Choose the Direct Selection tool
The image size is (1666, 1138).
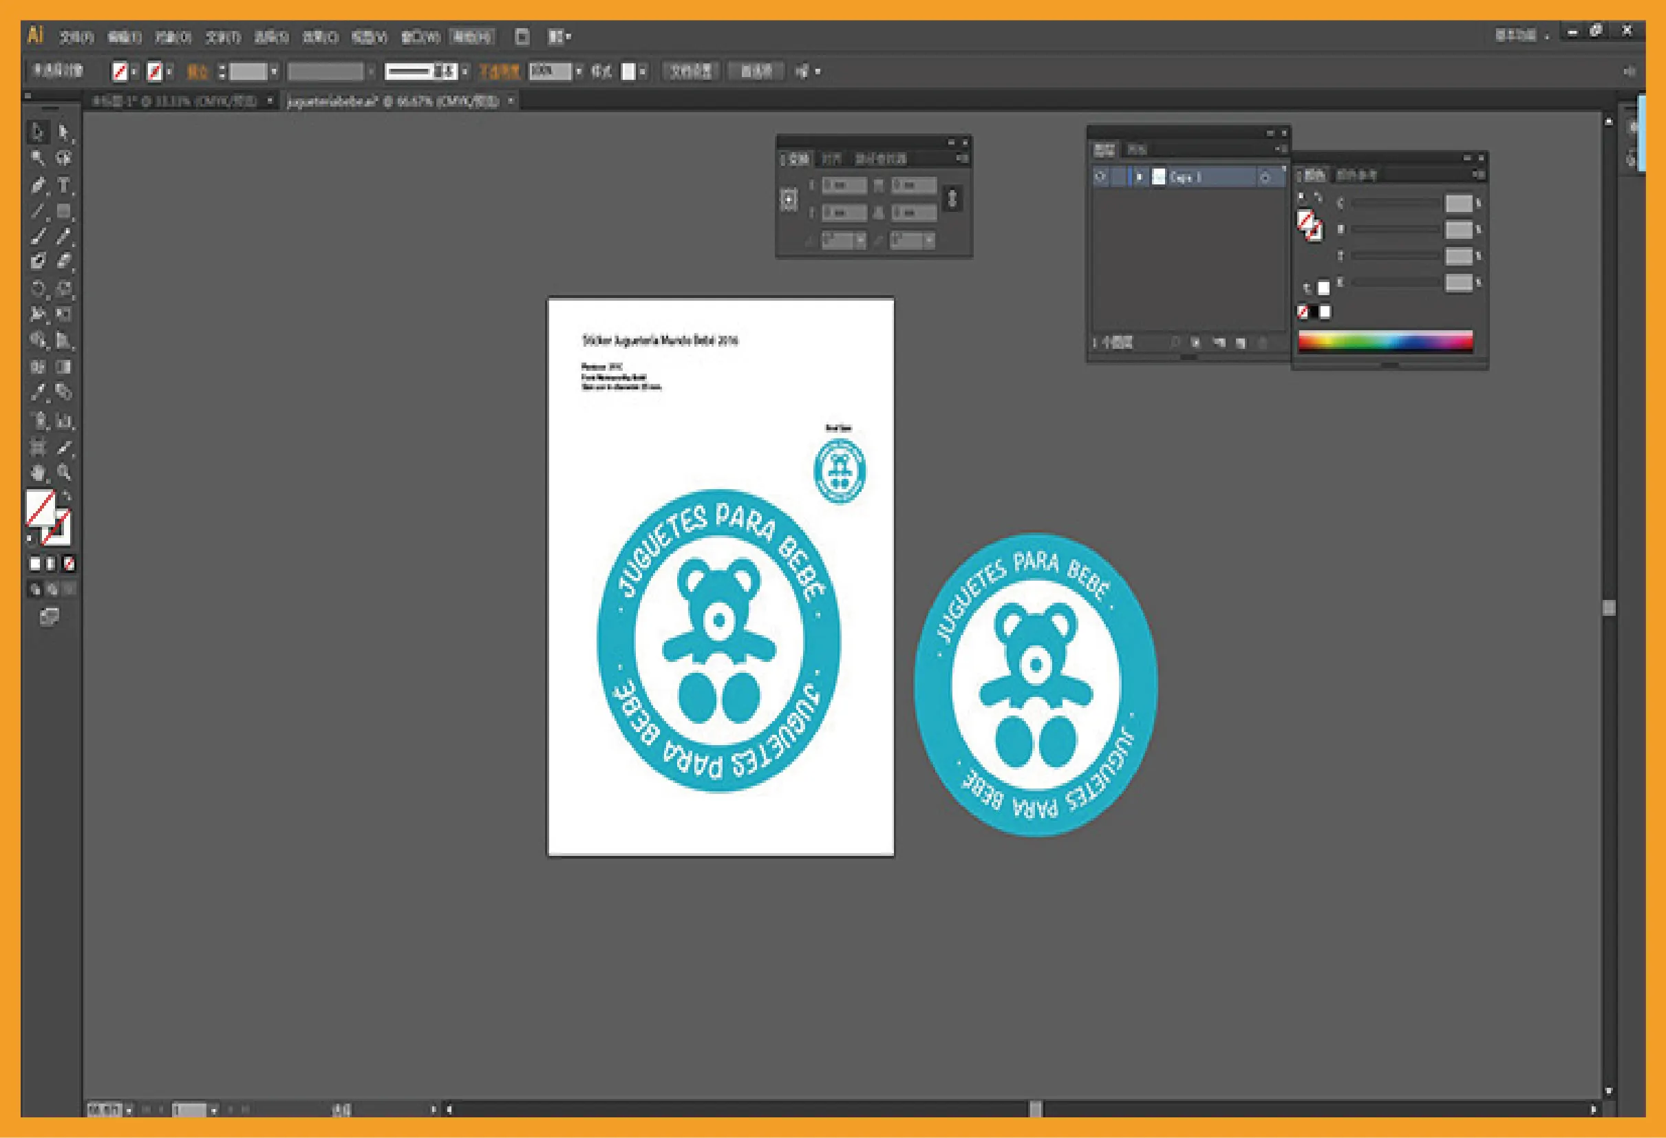click(64, 133)
